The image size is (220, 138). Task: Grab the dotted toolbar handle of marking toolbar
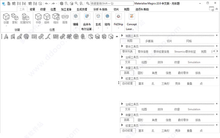[2, 37]
